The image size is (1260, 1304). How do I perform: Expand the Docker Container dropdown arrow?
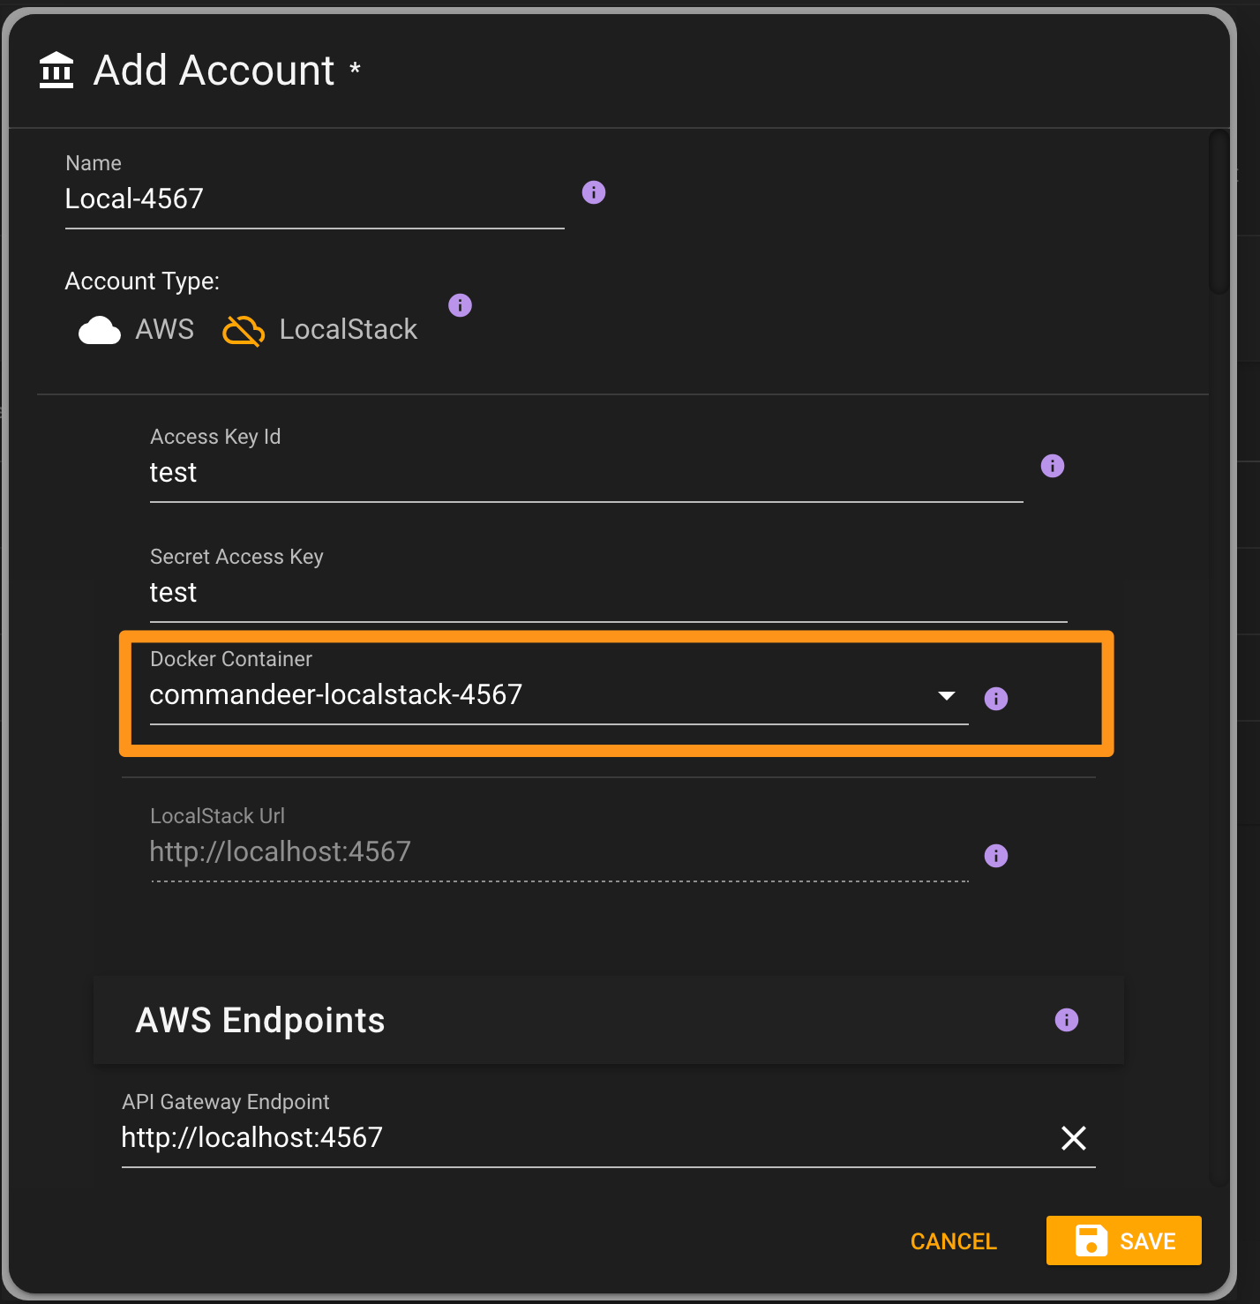tap(947, 695)
